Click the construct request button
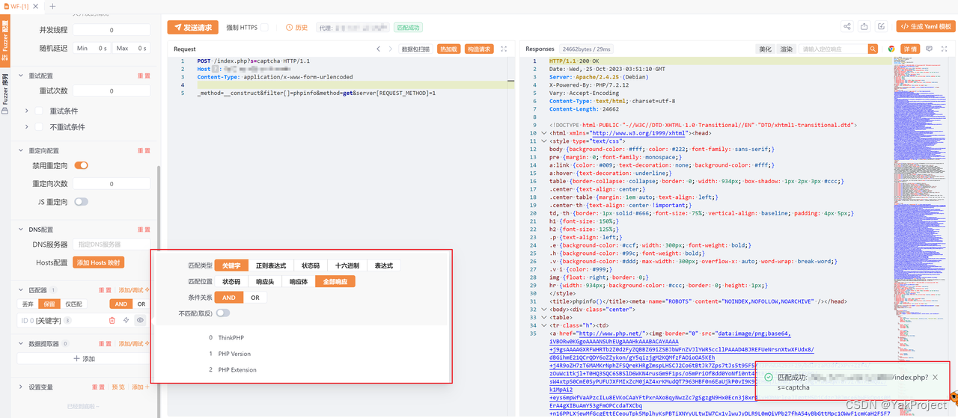 coord(479,49)
